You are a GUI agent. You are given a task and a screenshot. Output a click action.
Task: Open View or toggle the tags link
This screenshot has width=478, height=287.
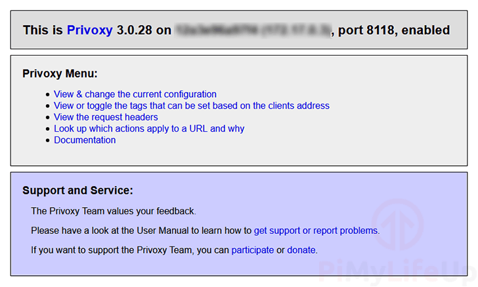point(192,105)
